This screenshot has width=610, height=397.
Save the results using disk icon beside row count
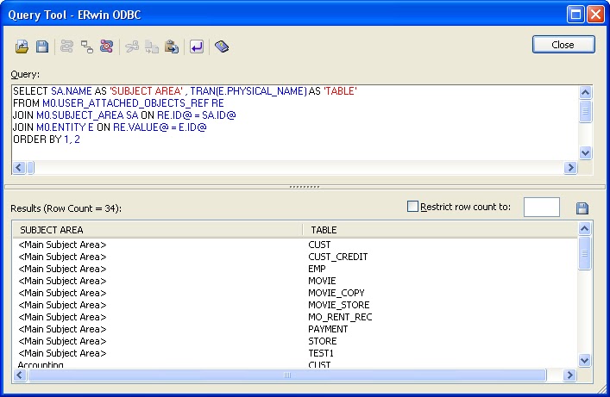tap(582, 208)
